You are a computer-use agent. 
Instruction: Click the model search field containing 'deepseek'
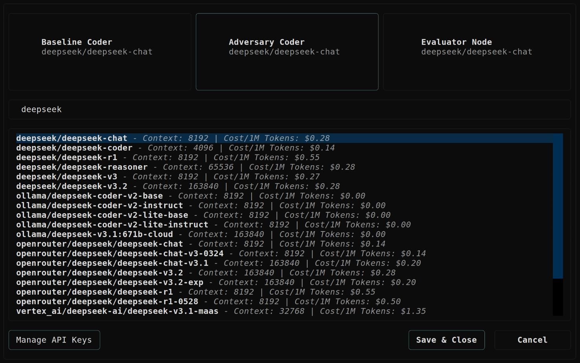pyautogui.click(x=290, y=109)
